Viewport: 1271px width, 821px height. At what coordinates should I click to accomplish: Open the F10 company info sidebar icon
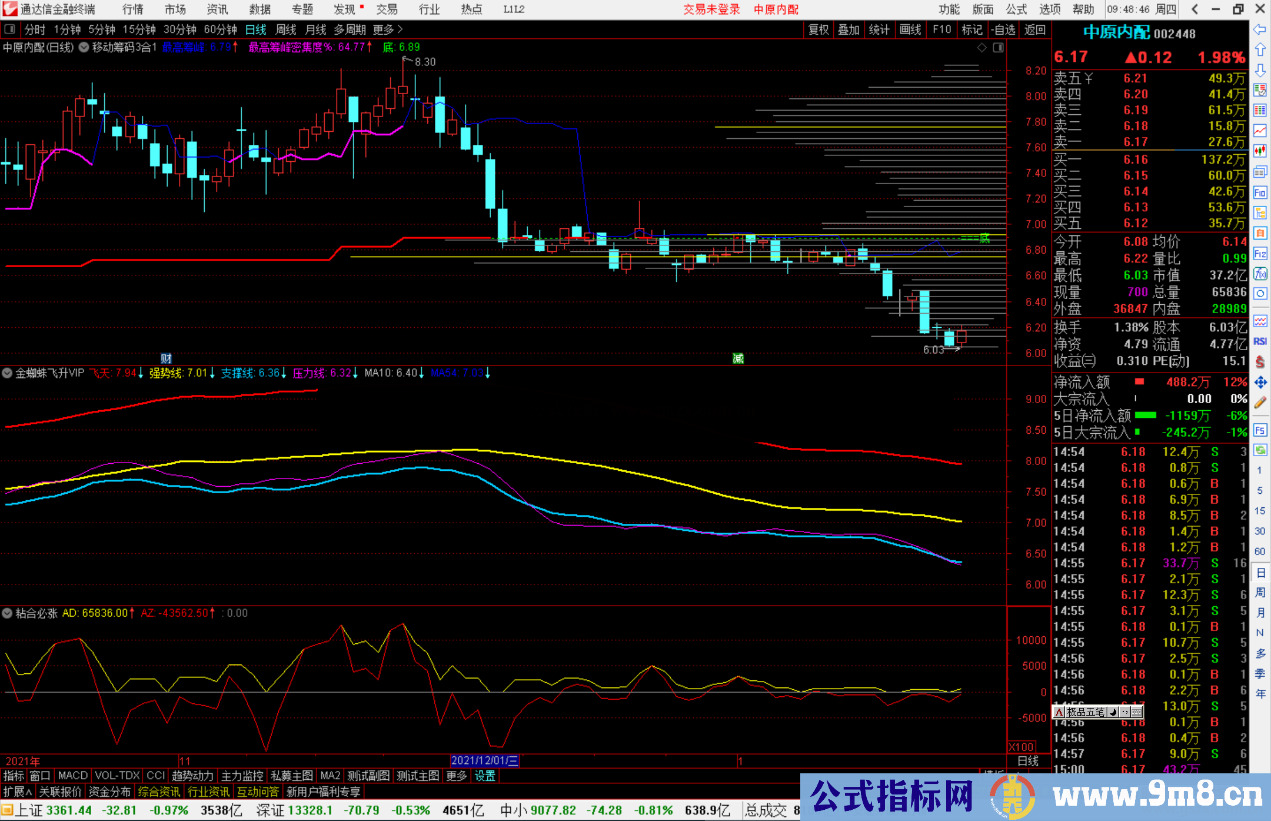point(1260,192)
